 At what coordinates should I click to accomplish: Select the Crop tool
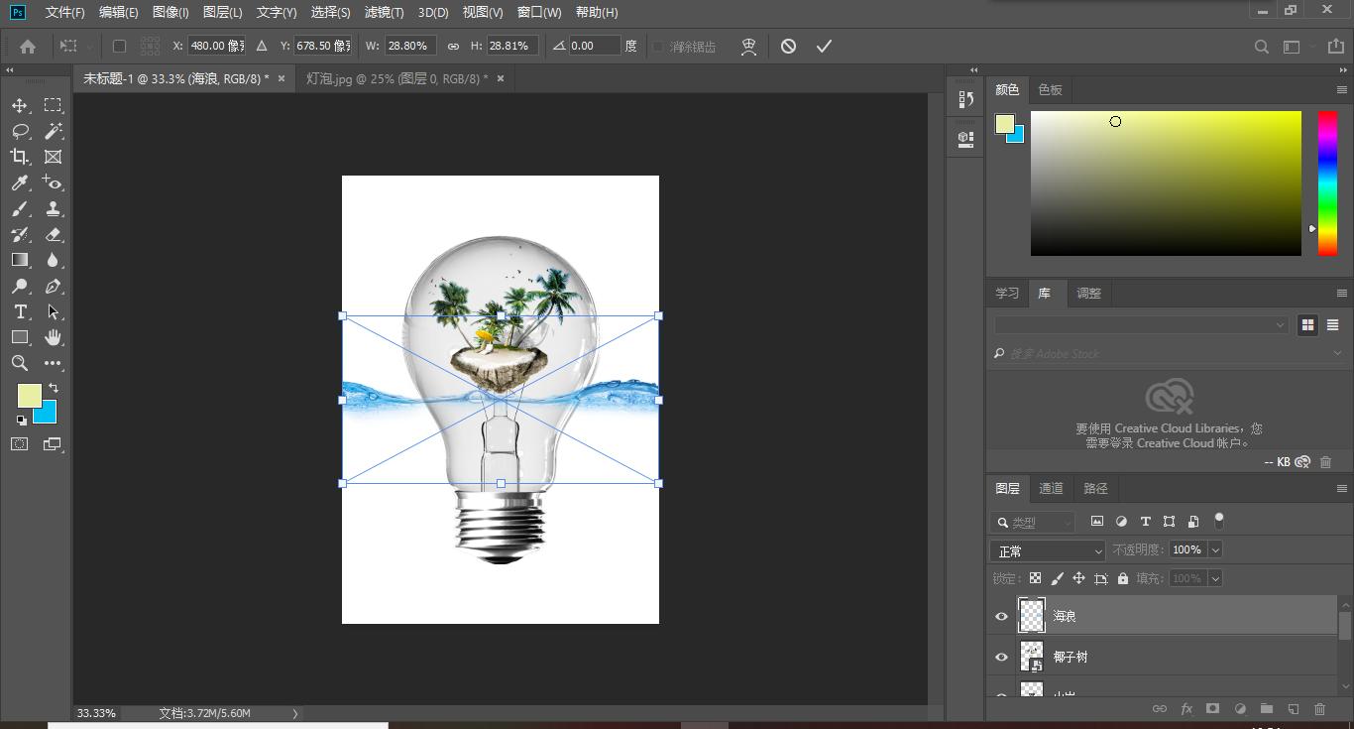point(20,157)
